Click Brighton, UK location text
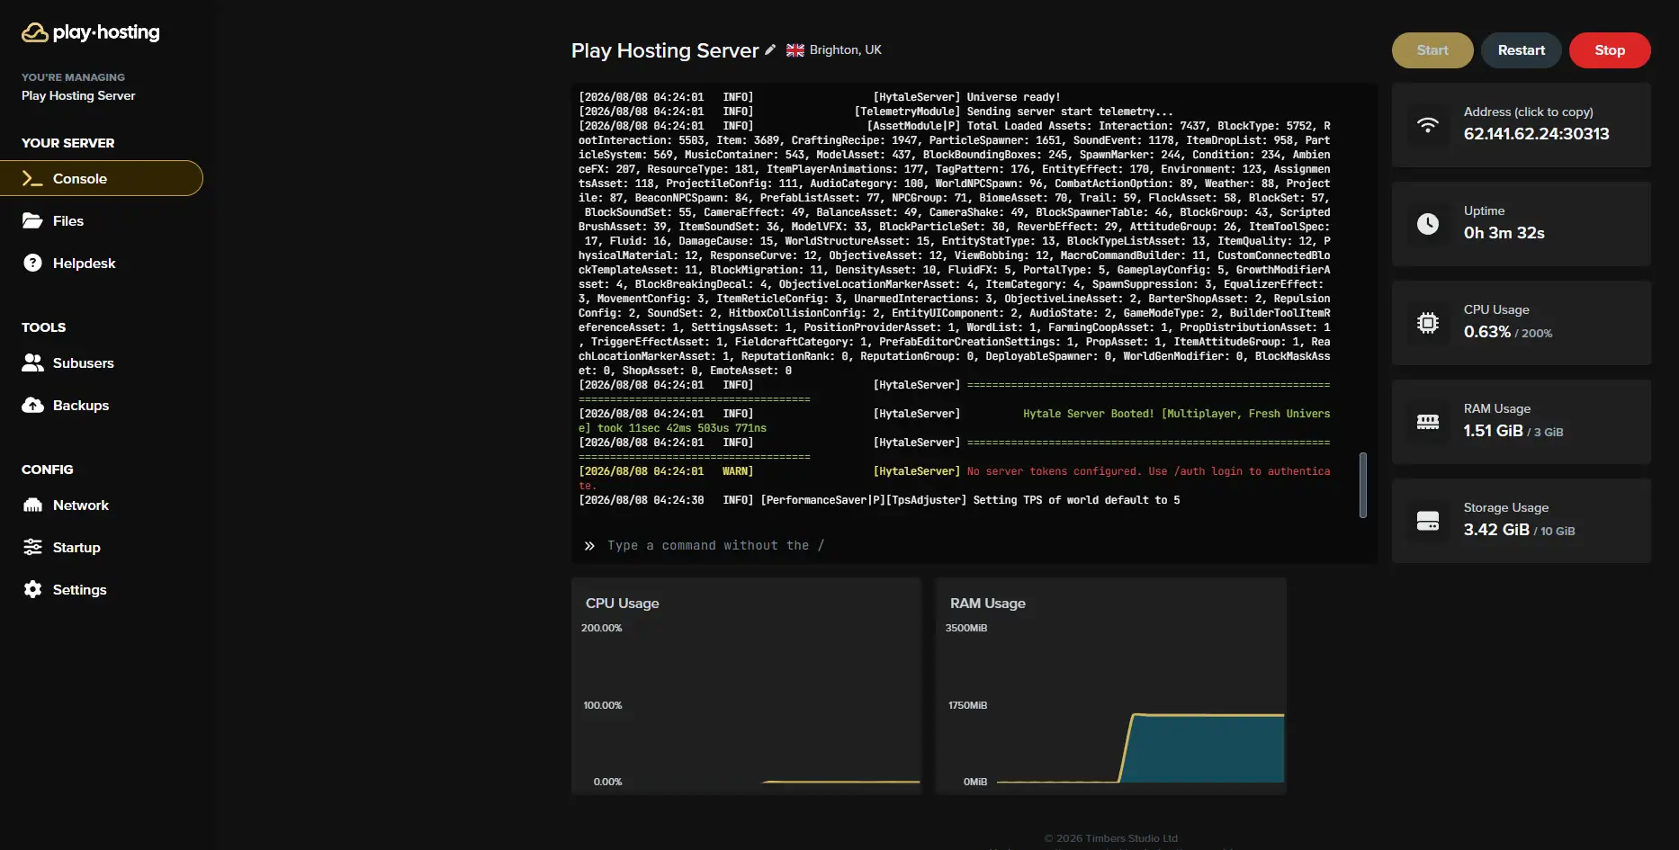The image size is (1679, 850). point(845,50)
